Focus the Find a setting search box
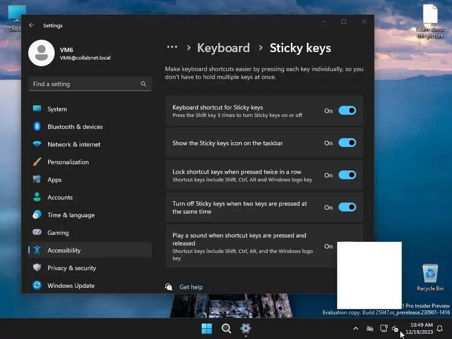Viewport: 452px width, 339px height. click(x=90, y=84)
